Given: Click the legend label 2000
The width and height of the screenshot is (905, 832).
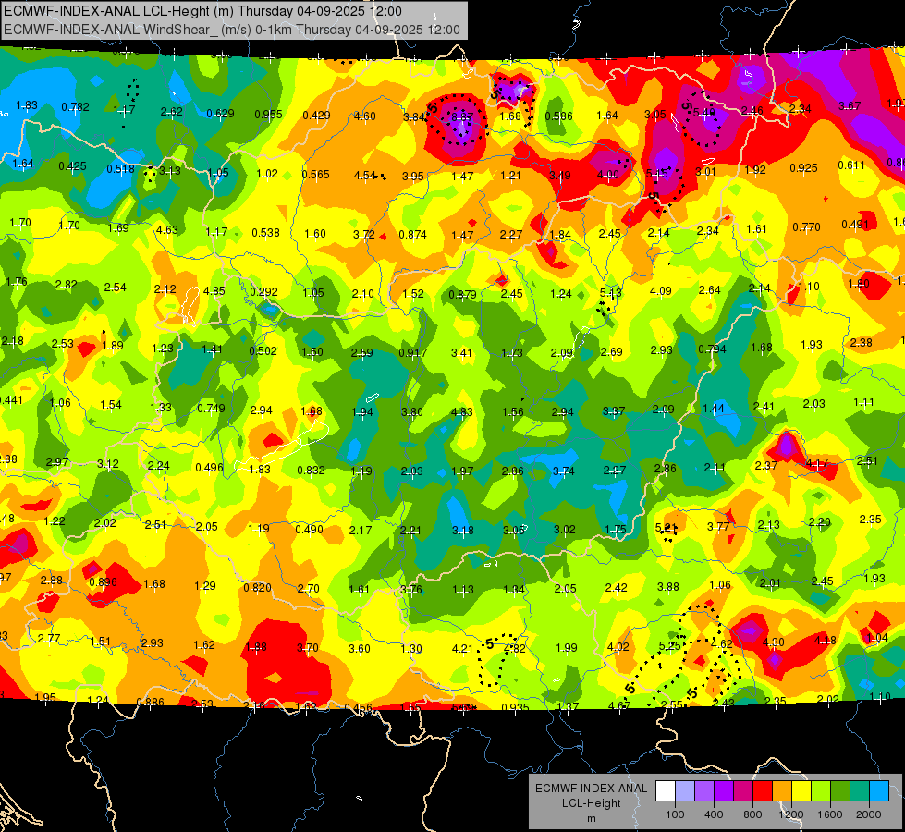Looking at the screenshot, I should (x=869, y=814).
